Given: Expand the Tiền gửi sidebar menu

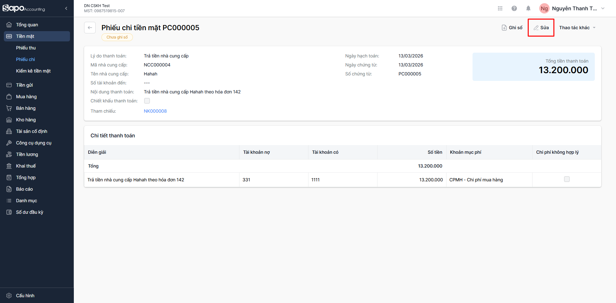Looking at the screenshot, I should [24, 85].
